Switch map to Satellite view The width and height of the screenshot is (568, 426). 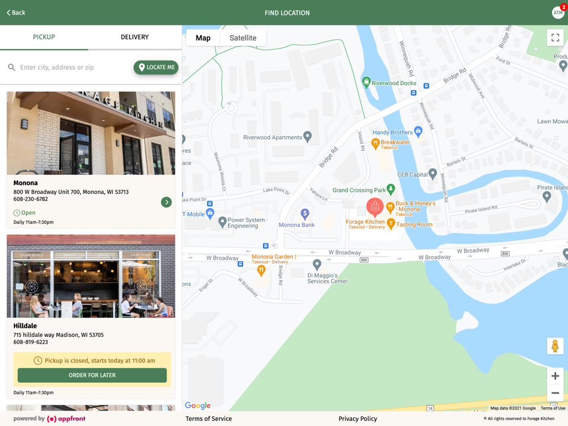coord(243,37)
